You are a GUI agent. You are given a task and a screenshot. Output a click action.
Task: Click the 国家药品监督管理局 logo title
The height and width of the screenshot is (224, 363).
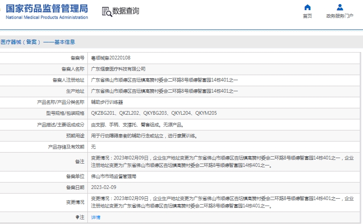(47, 9)
